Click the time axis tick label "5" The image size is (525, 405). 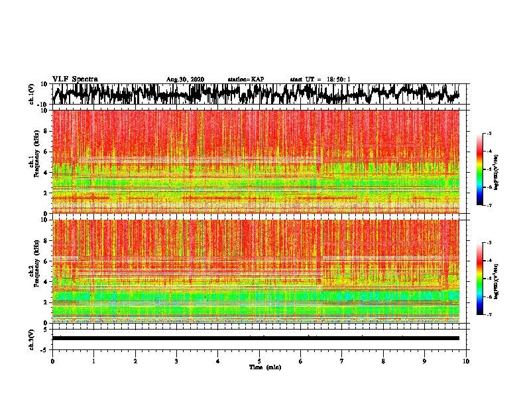[259, 361]
